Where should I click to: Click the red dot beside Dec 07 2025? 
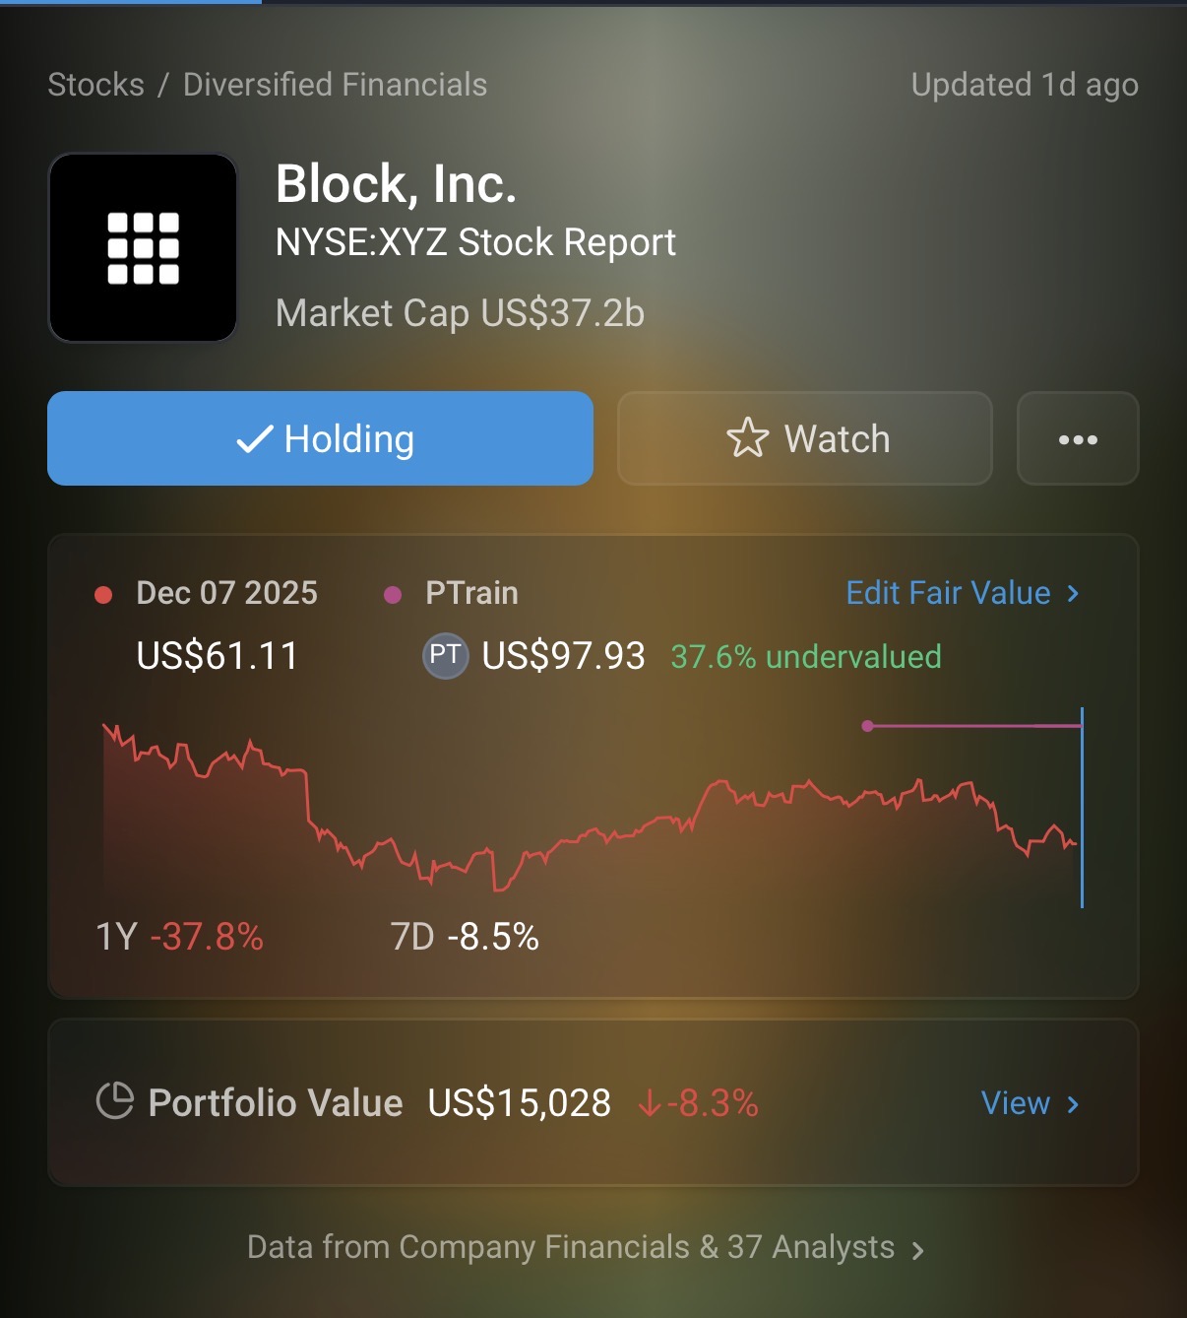(x=103, y=594)
